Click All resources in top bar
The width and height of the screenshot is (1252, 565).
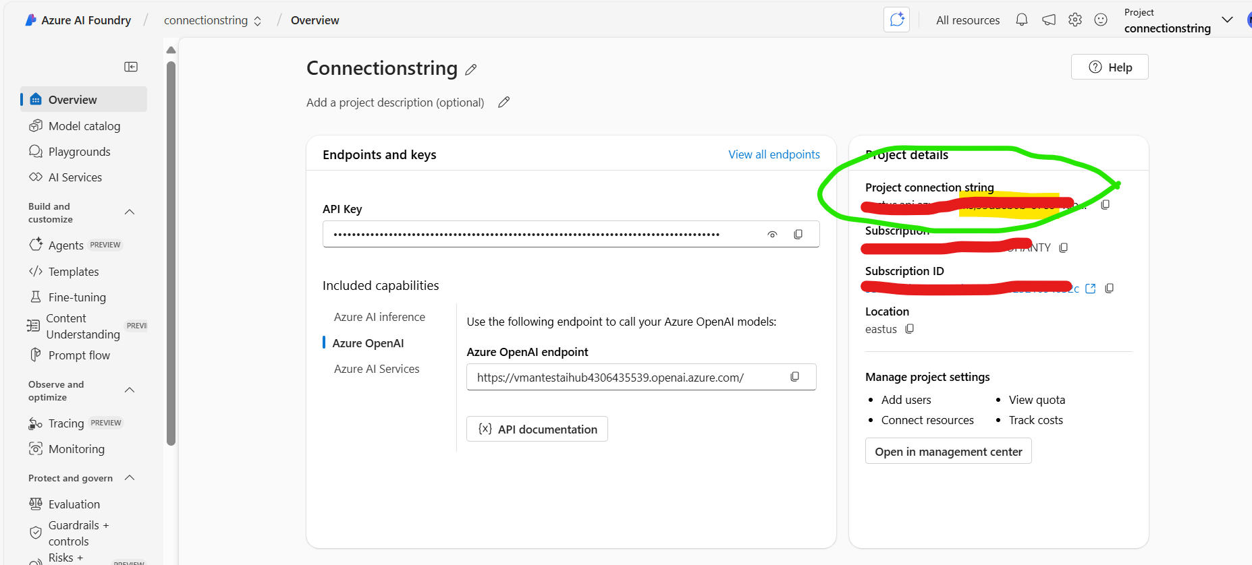point(968,20)
